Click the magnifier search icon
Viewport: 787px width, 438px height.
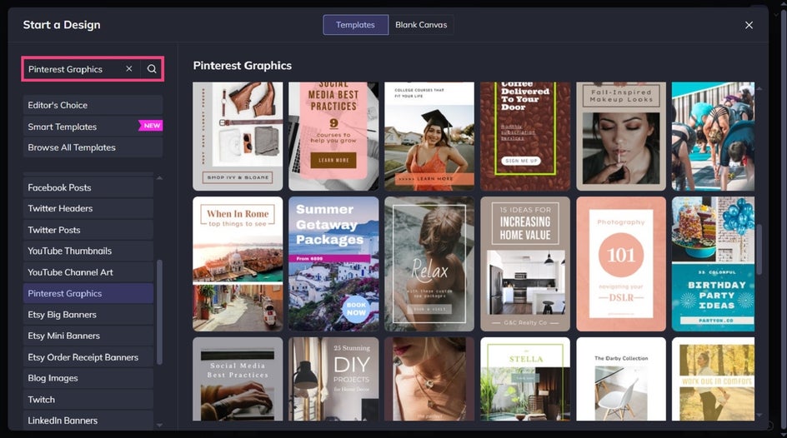[152, 68]
